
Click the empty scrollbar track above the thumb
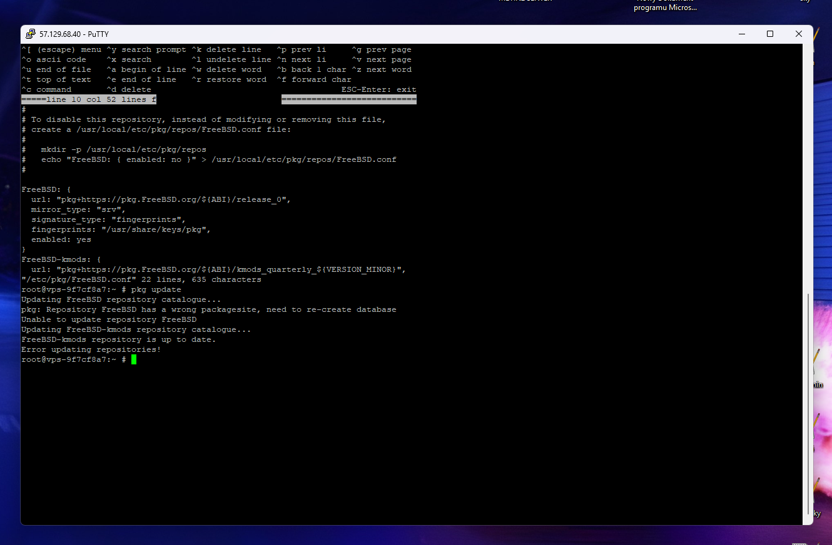[808, 169]
